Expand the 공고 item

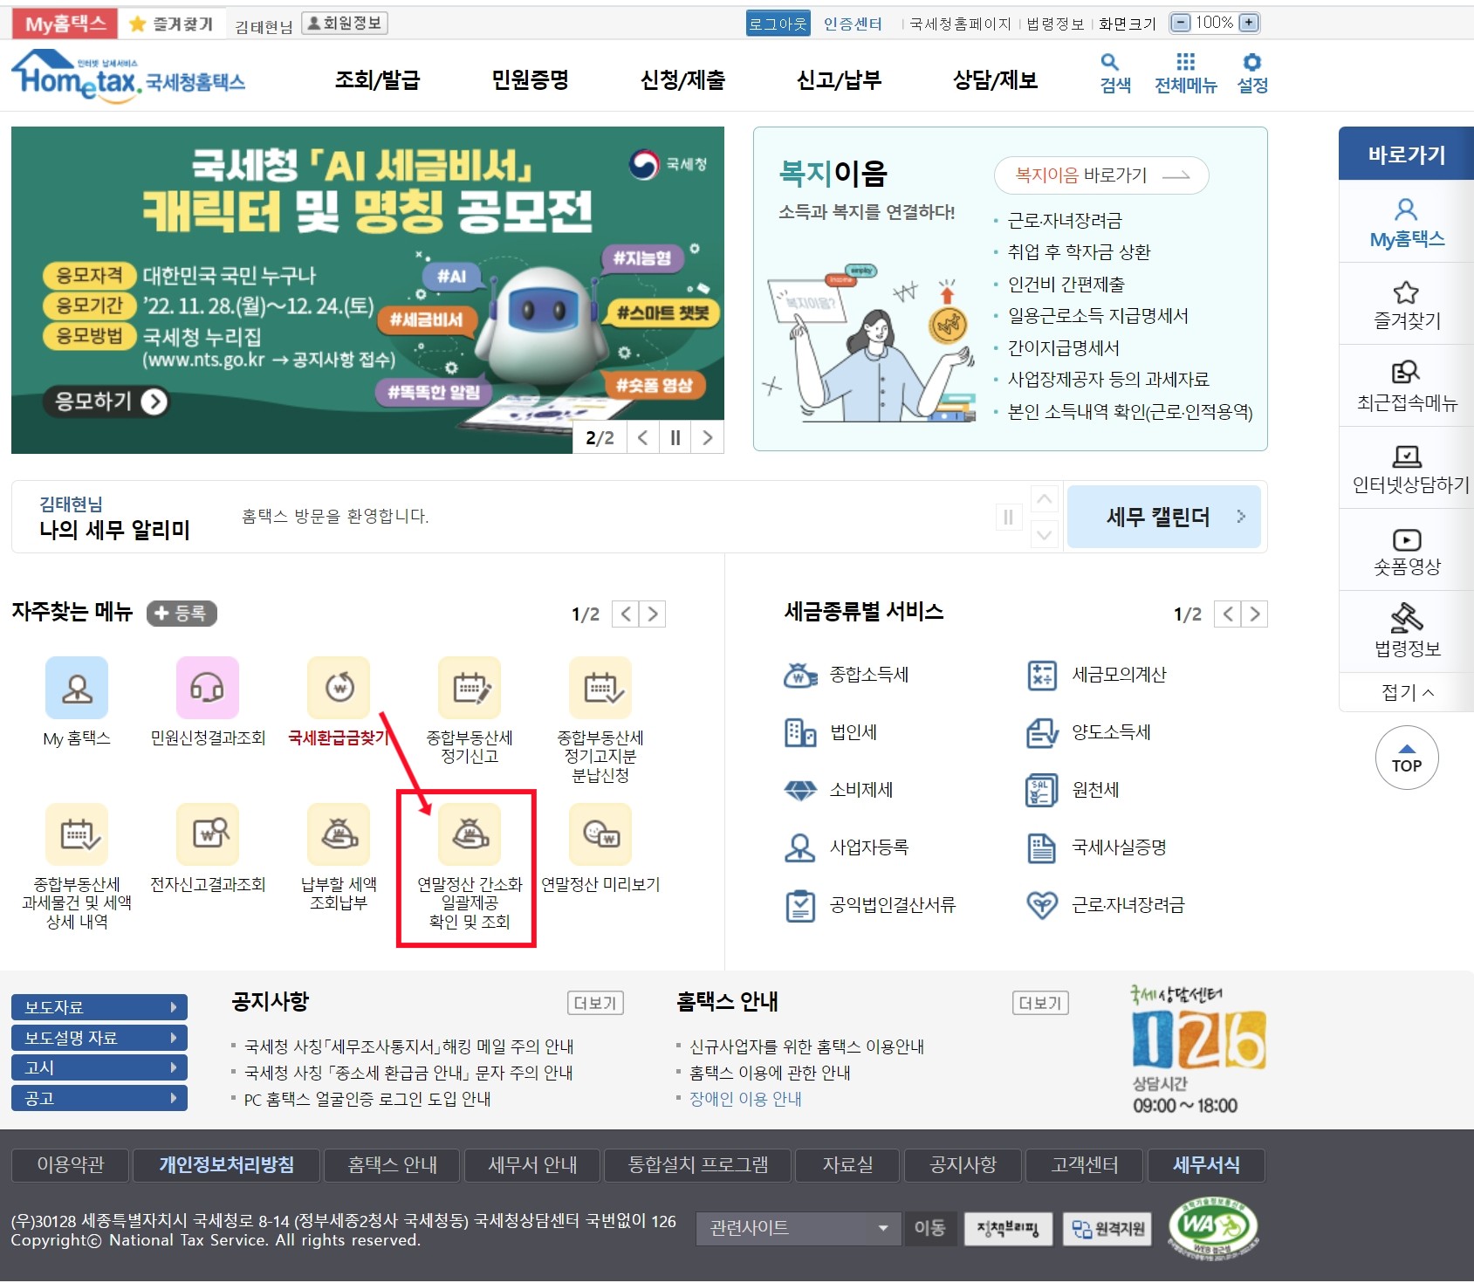pos(99,1098)
